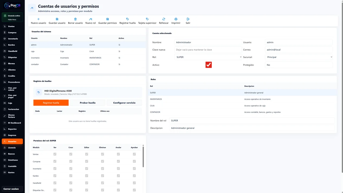Screen dimensions: 343x193
Task: Toggle the Ventas Ver permission checkbox
Action: [55, 154]
